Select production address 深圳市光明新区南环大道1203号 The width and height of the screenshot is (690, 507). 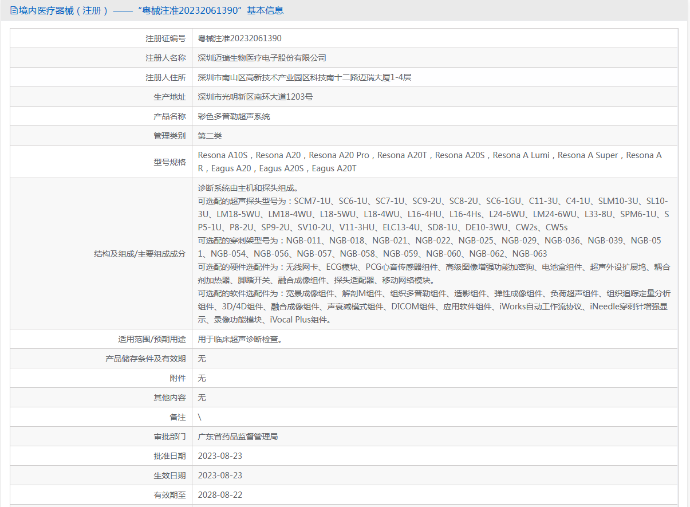[255, 97]
